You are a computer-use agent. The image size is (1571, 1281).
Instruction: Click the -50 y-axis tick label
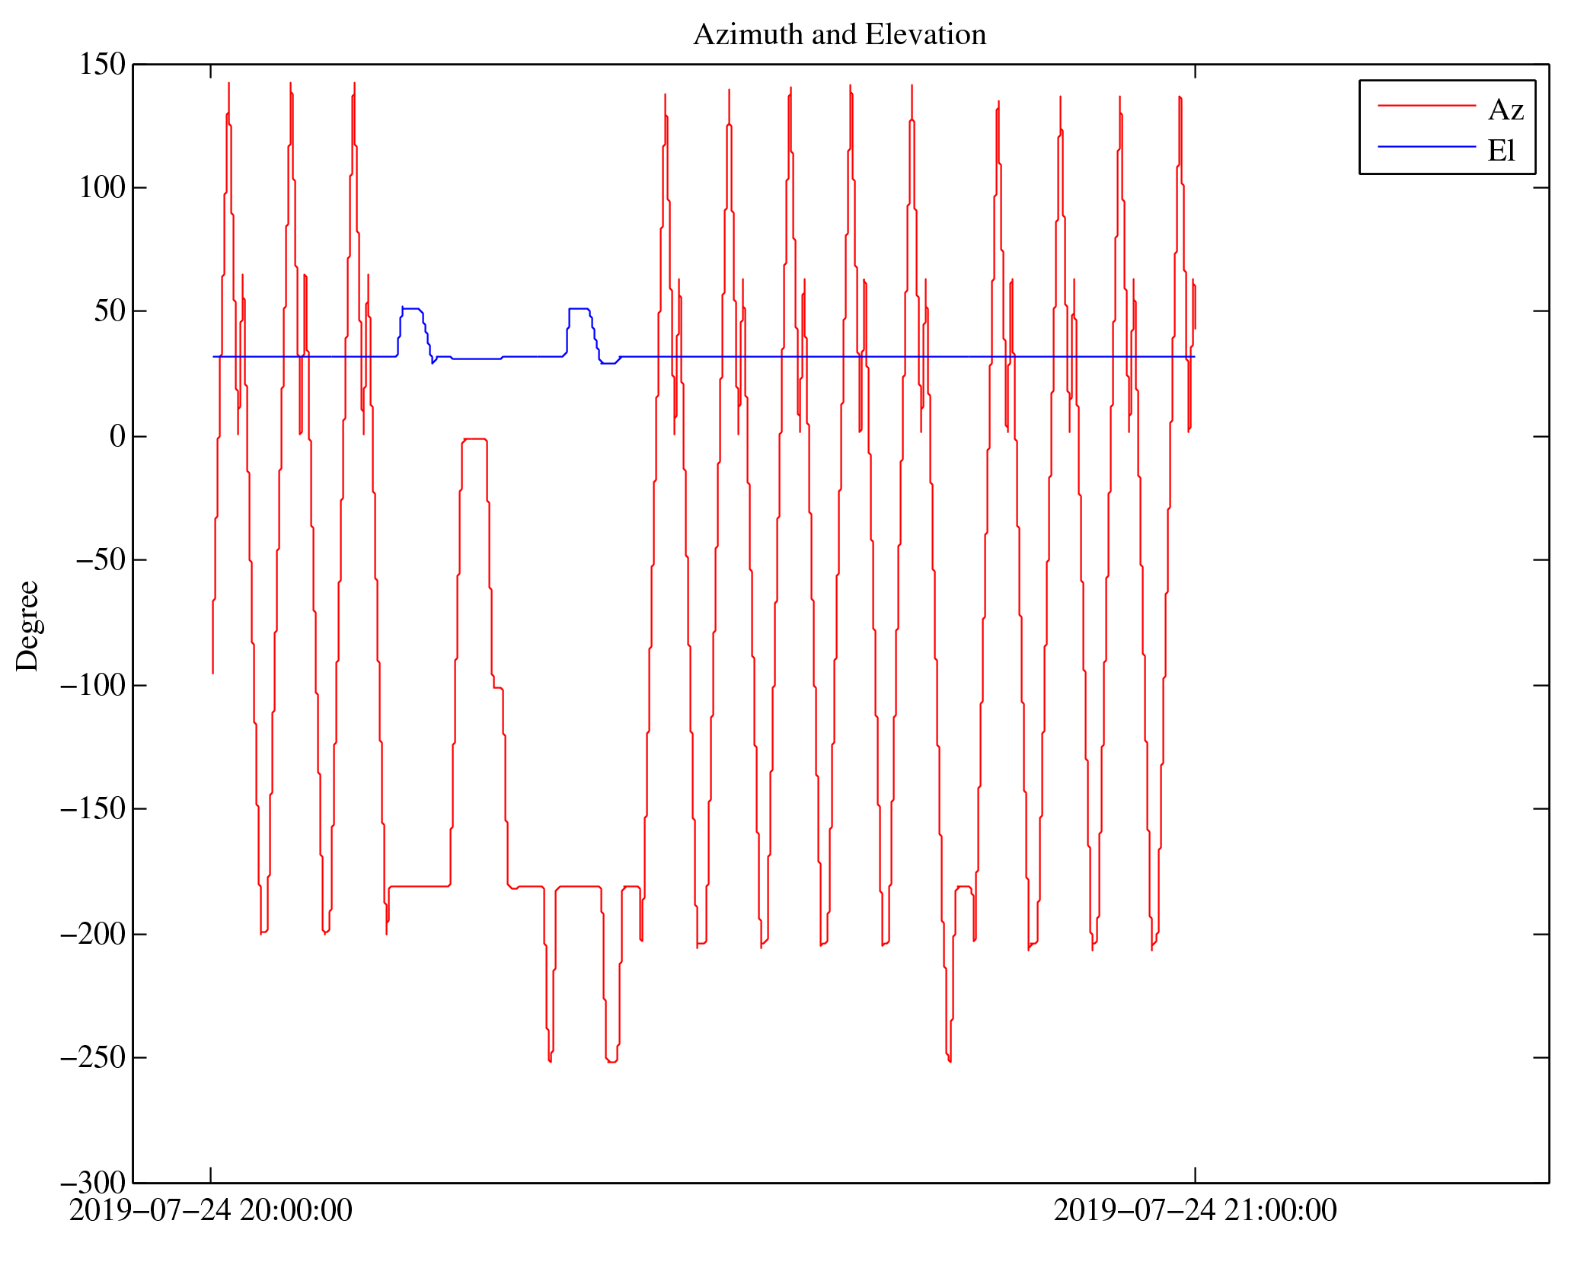click(x=101, y=560)
